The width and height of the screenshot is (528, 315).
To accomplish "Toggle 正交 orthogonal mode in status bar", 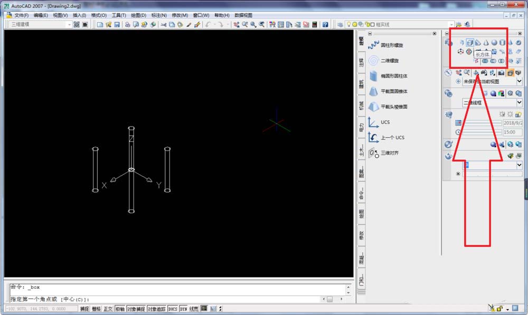I will point(107,308).
